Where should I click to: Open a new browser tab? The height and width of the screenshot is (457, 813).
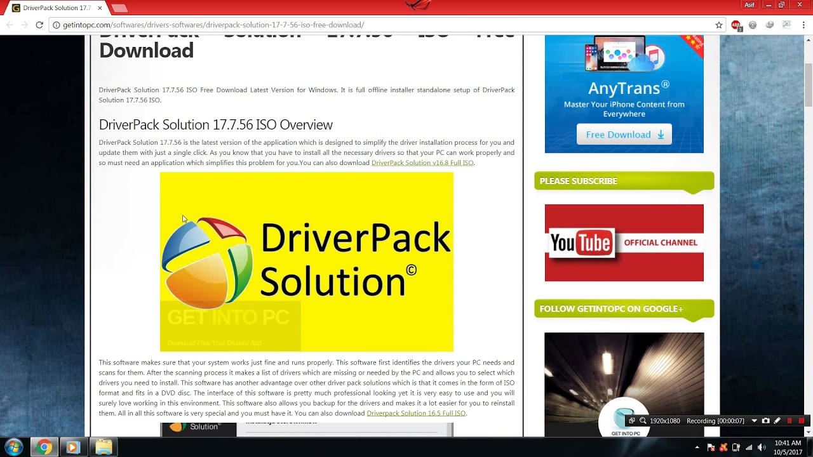(119, 8)
